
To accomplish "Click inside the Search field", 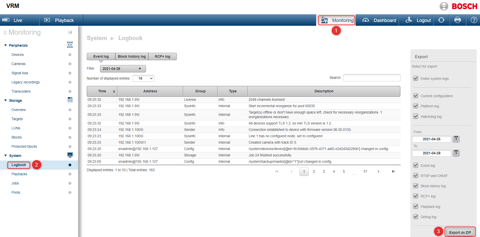I will point(372,78).
